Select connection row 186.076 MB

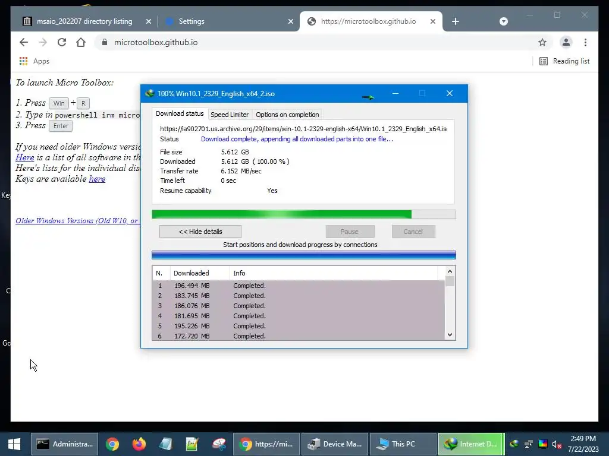coord(299,306)
